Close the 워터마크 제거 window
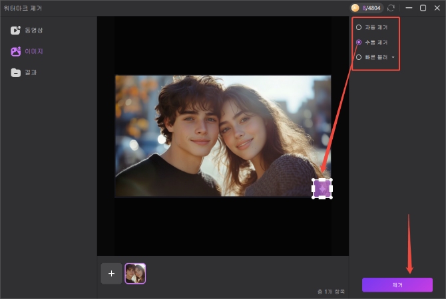The height and width of the screenshot is (299, 446). [x=437, y=8]
